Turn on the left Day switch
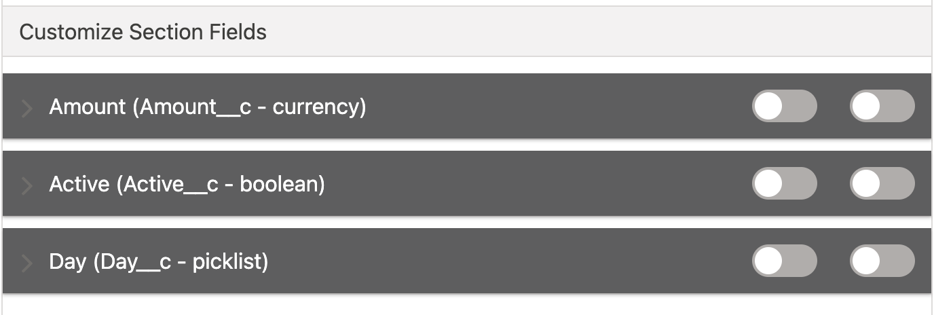 point(784,261)
